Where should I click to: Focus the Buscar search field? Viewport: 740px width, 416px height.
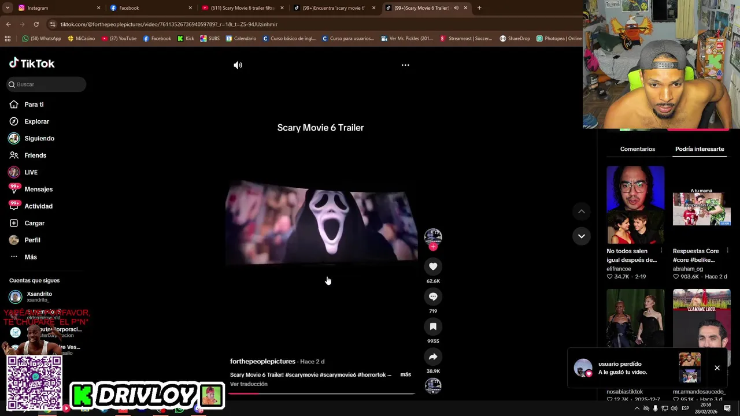pos(46,84)
